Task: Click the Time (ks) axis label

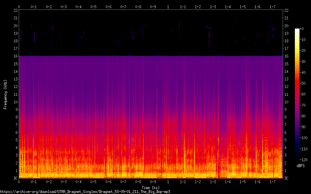Action: (151, 187)
